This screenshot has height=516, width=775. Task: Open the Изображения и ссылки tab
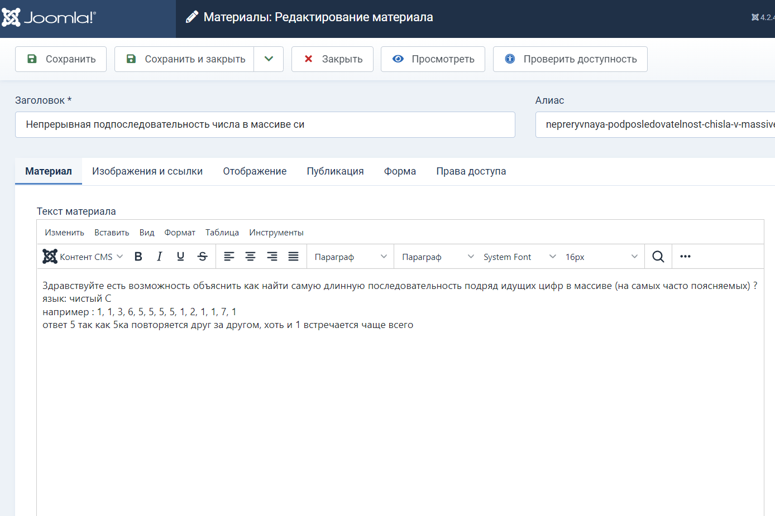(147, 171)
